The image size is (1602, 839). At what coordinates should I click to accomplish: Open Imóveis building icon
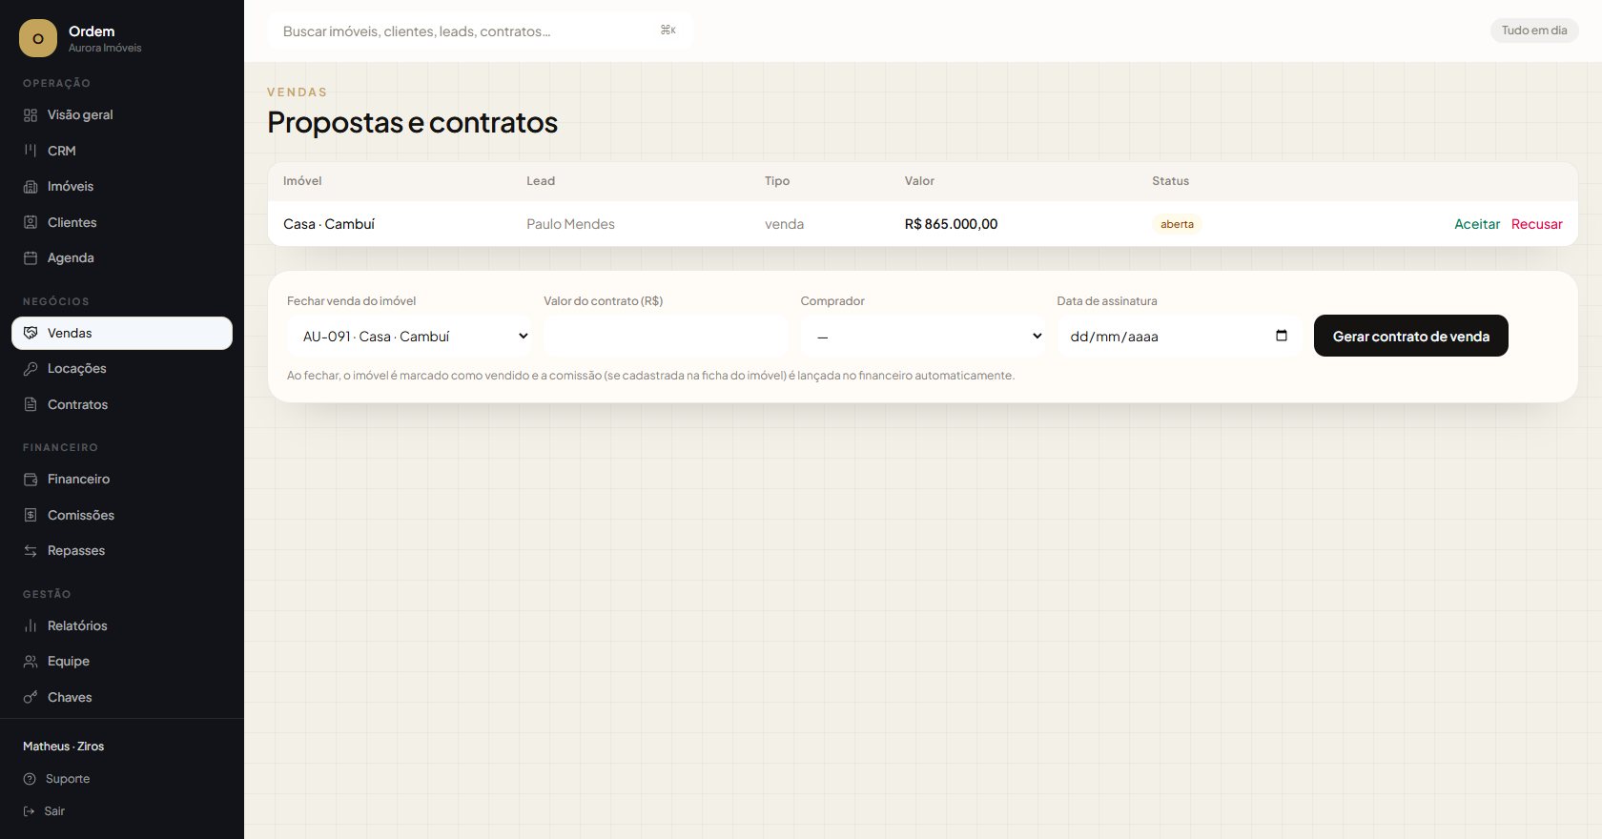31,187
